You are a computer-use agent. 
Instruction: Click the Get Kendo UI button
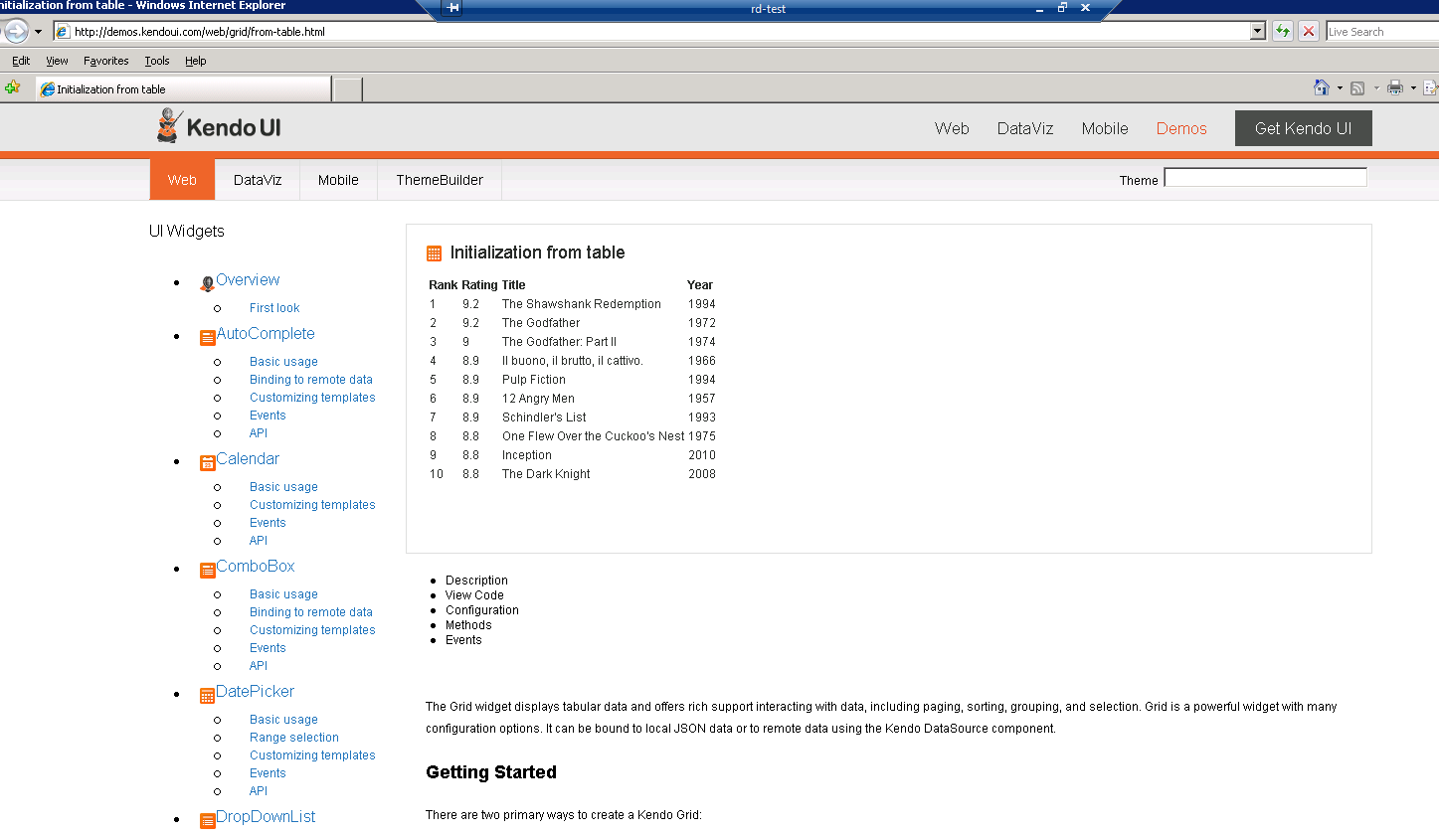click(x=1303, y=128)
